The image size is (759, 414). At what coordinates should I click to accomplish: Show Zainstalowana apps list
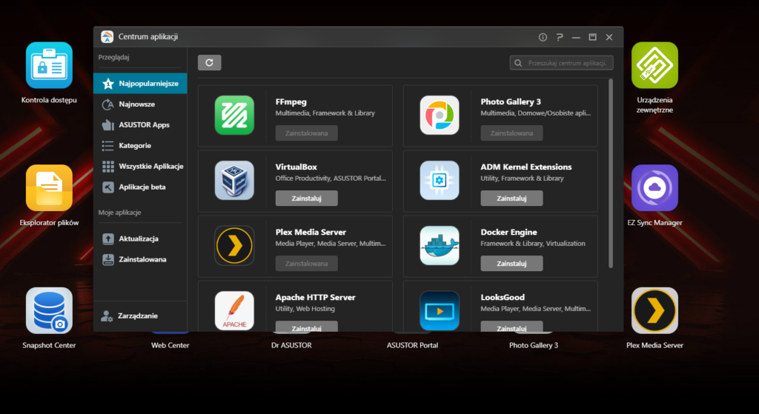pyautogui.click(x=140, y=259)
